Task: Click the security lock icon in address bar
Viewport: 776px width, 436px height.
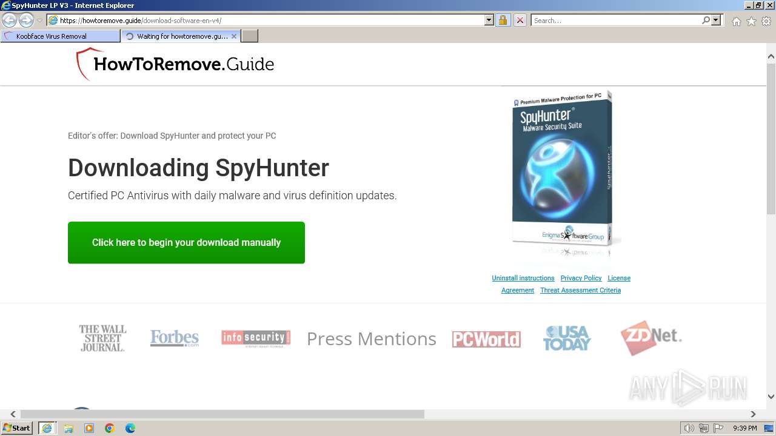Action: coord(503,20)
